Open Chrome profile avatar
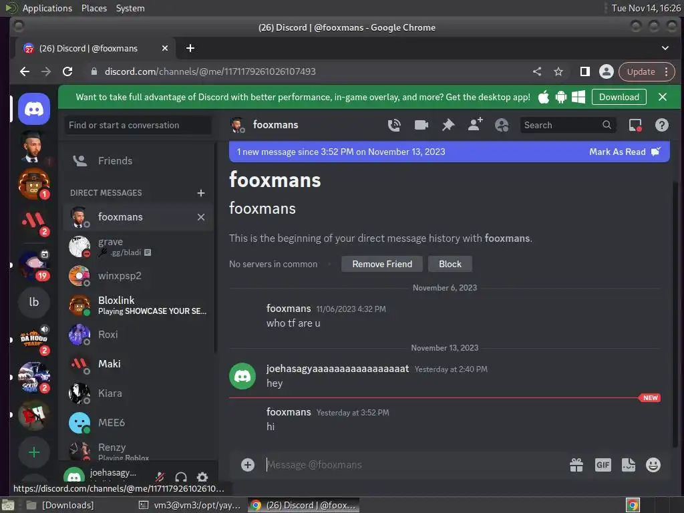This screenshot has width=684, height=513. [606, 71]
